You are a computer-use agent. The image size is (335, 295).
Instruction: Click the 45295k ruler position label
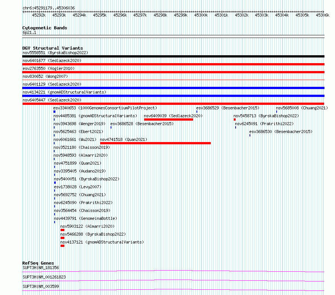point(100,15)
